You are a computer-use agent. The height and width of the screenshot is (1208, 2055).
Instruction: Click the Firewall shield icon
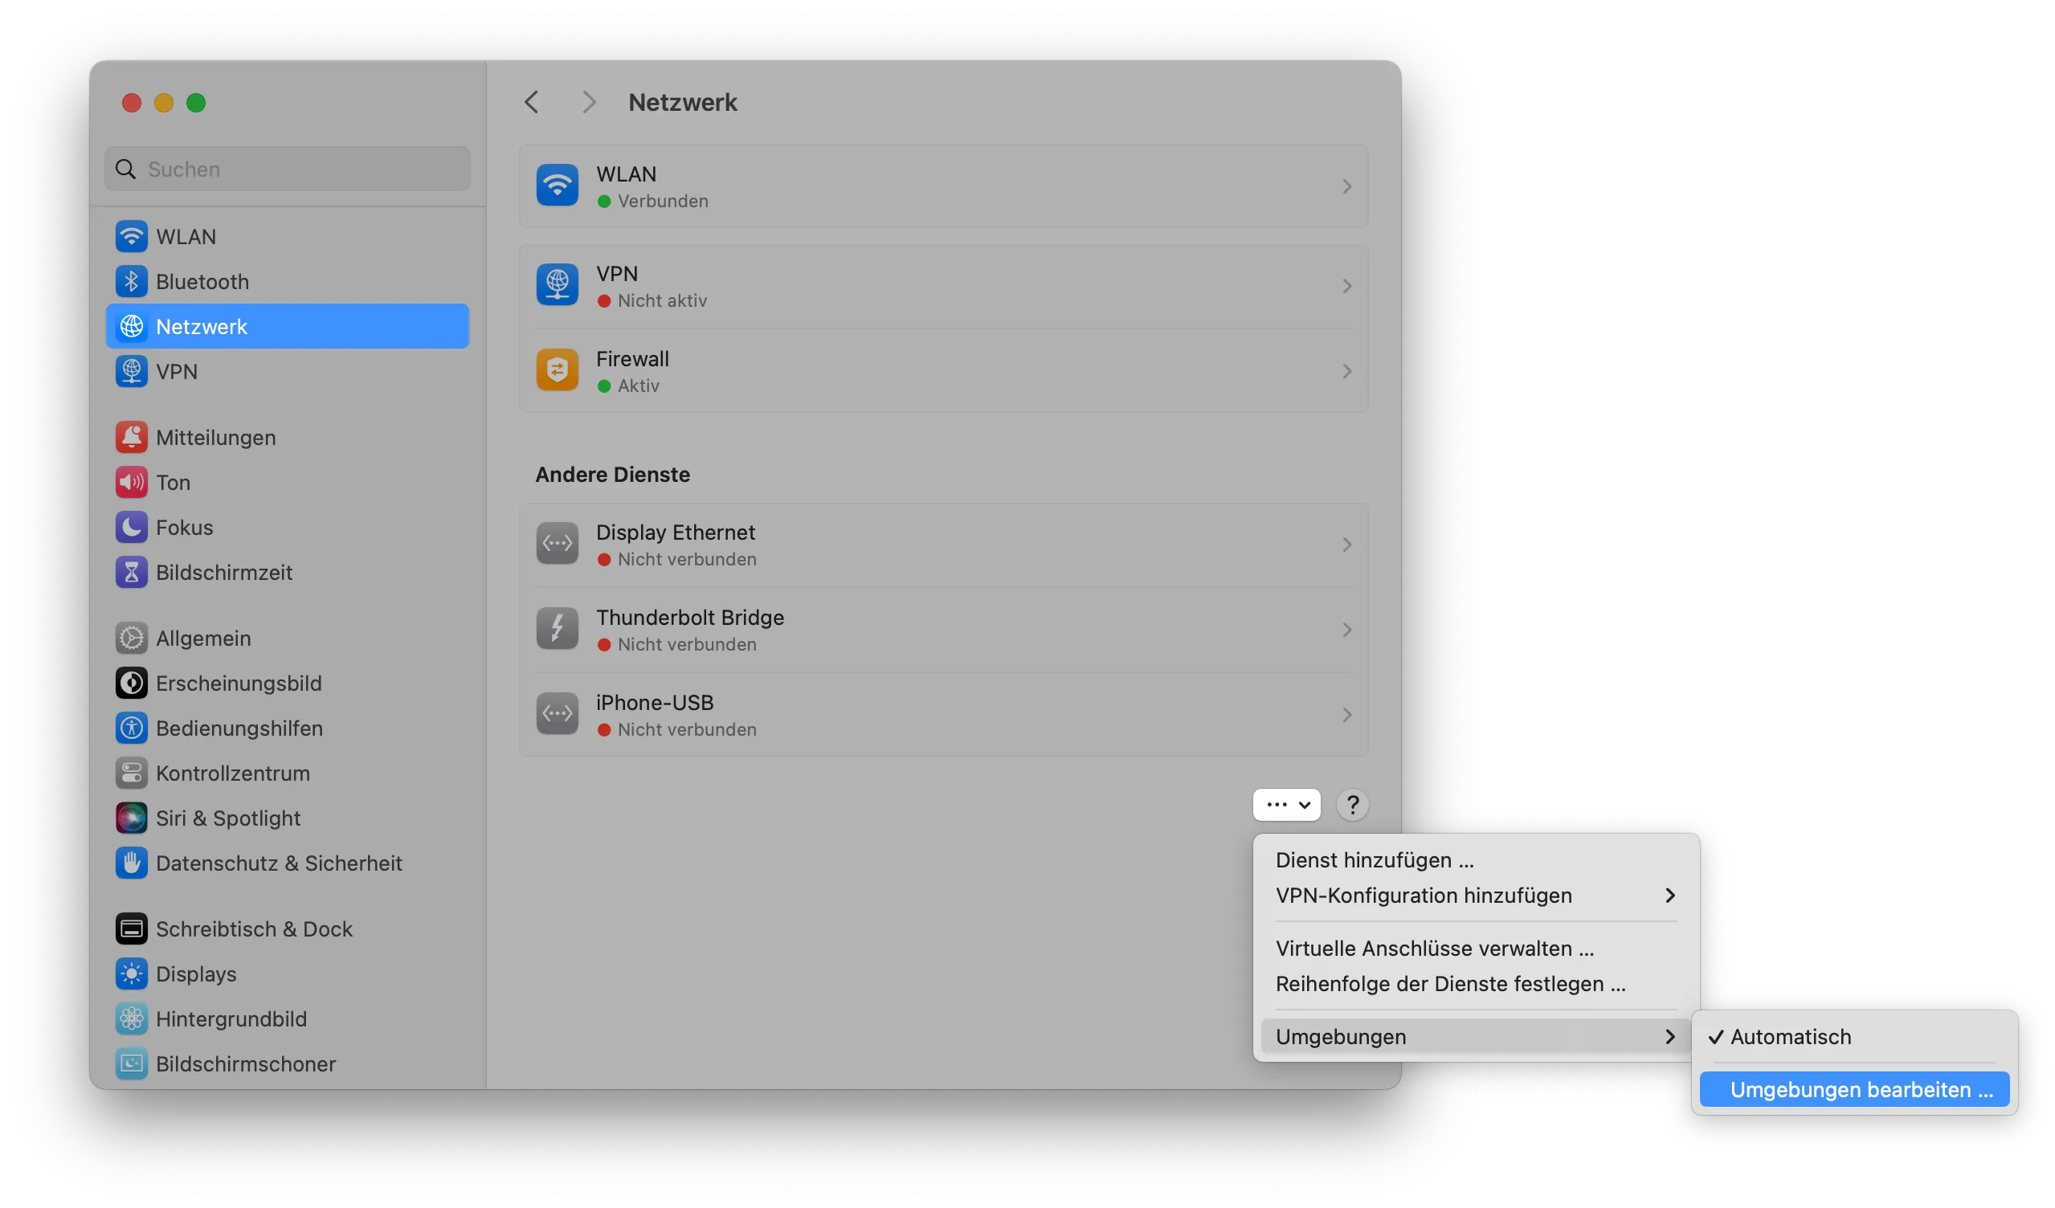(557, 370)
